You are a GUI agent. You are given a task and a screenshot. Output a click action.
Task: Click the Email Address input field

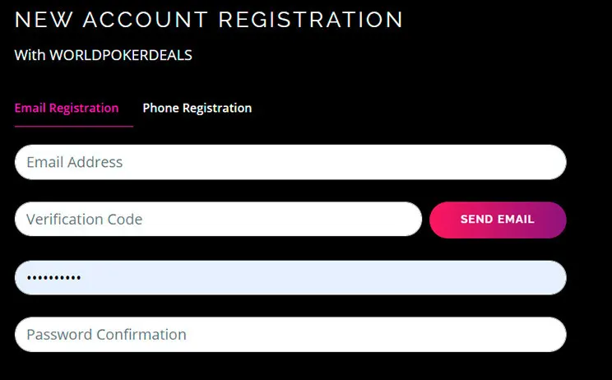tap(290, 162)
